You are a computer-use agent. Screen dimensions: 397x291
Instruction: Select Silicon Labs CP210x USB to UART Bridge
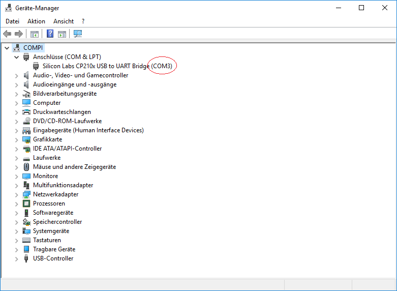(x=107, y=66)
